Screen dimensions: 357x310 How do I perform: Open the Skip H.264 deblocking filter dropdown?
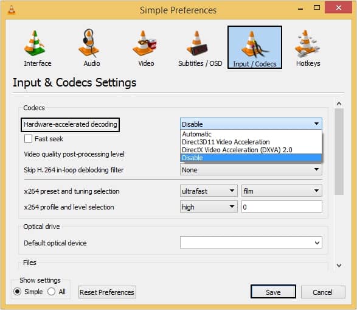[251, 170]
